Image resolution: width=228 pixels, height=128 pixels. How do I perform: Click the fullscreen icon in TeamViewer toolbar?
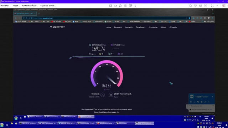[x=212, y=6]
